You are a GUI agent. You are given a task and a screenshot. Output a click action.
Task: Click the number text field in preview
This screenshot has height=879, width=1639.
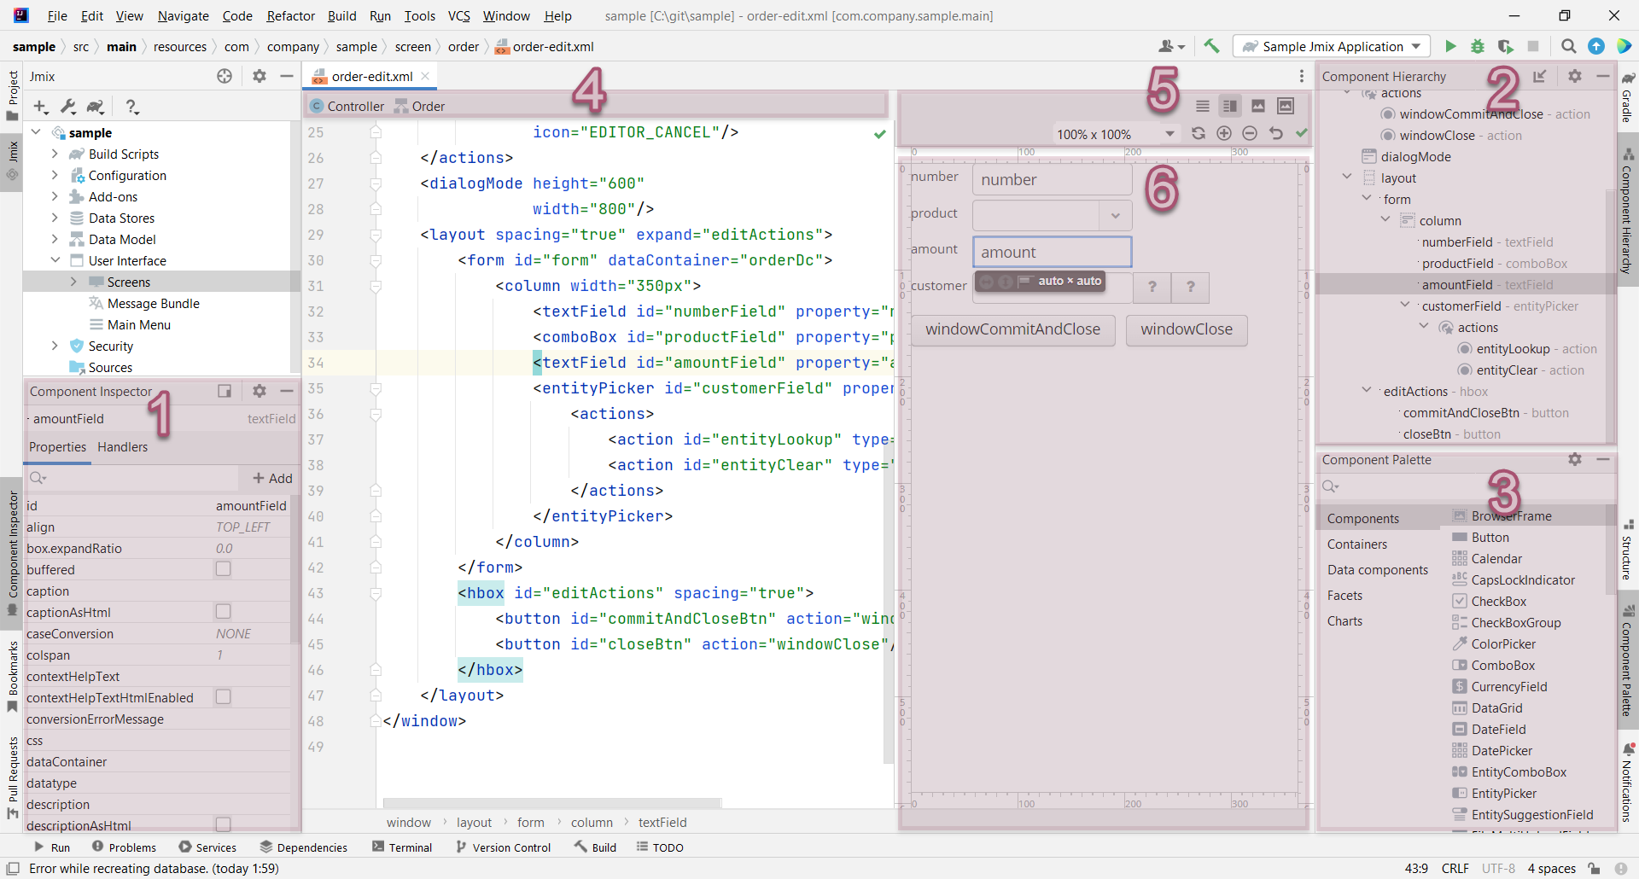[x=1052, y=180]
